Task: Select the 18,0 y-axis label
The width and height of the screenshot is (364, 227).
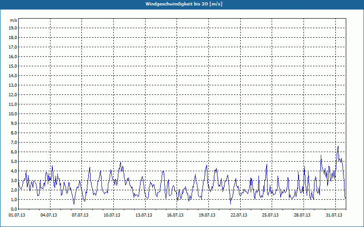Action: tap(13, 38)
